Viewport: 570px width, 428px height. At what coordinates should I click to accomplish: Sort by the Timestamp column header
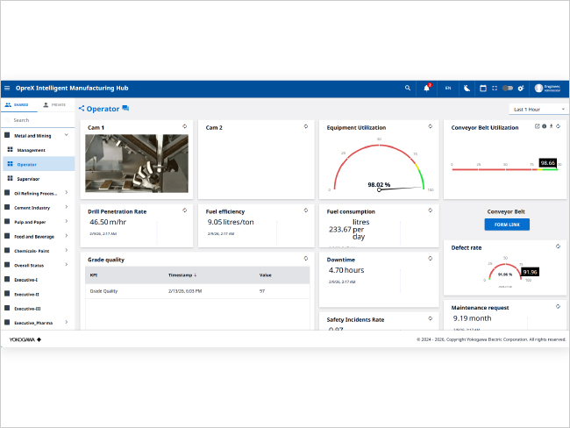pyautogui.click(x=182, y=275)
